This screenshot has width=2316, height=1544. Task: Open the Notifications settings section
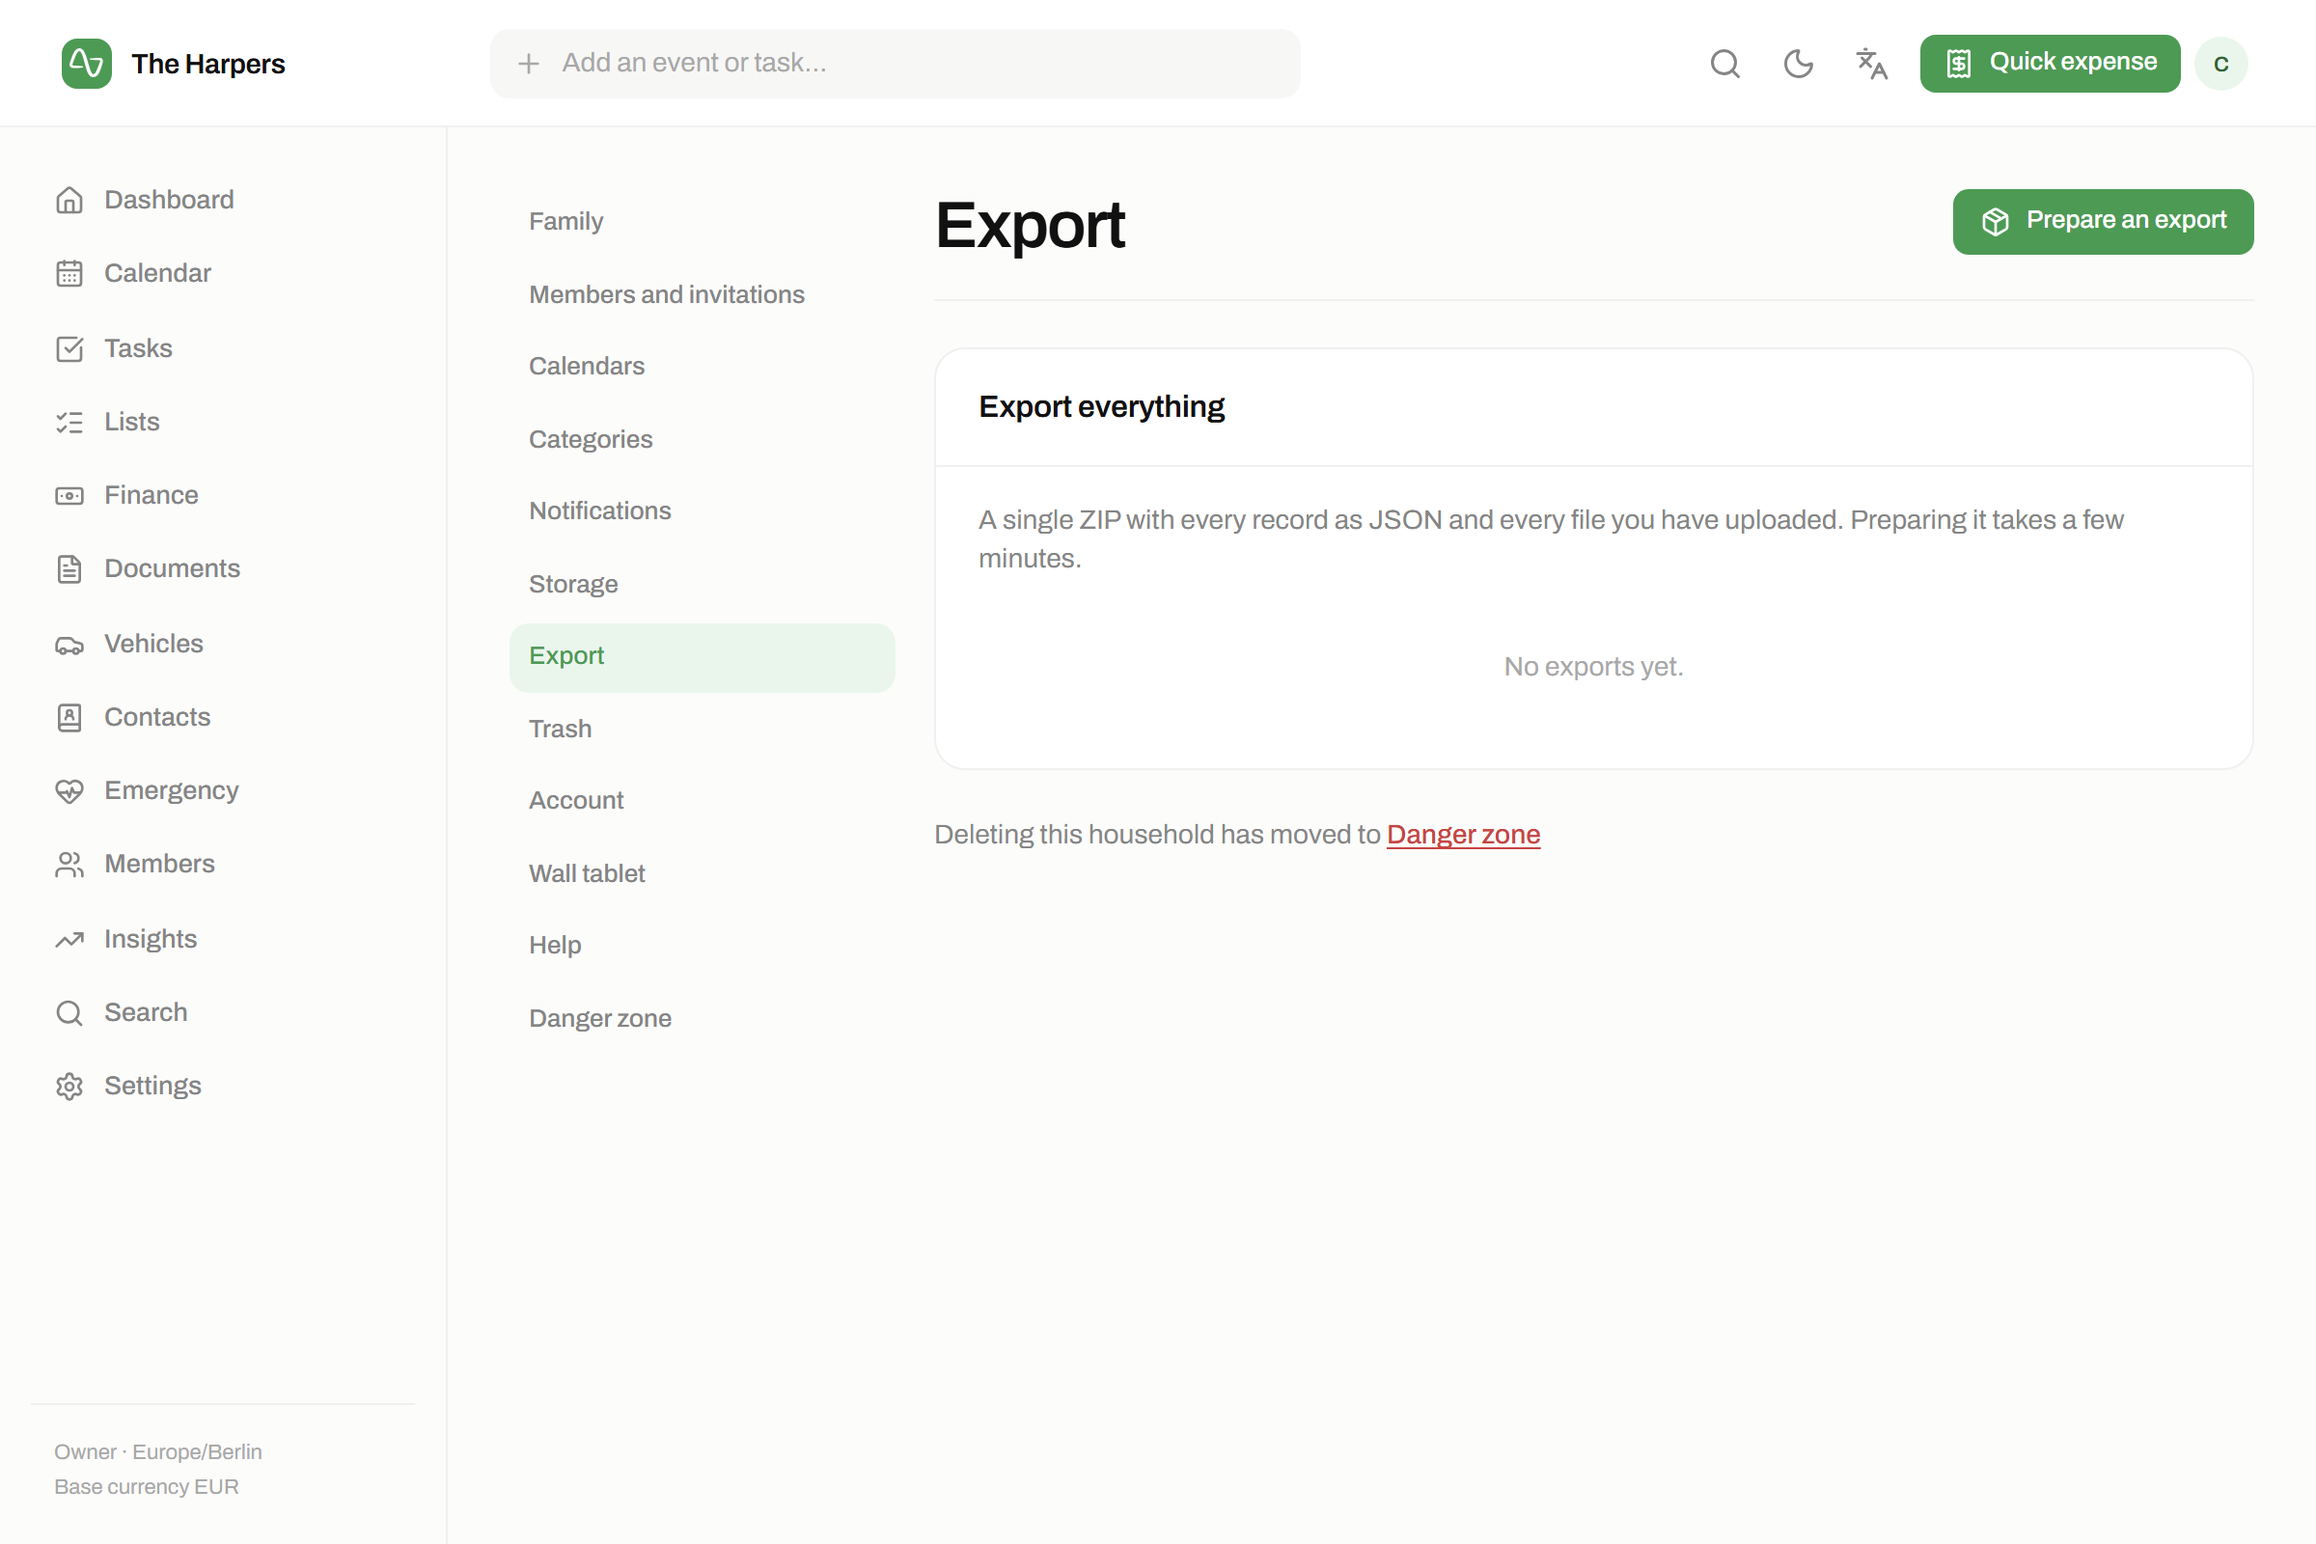pos(703,511)
